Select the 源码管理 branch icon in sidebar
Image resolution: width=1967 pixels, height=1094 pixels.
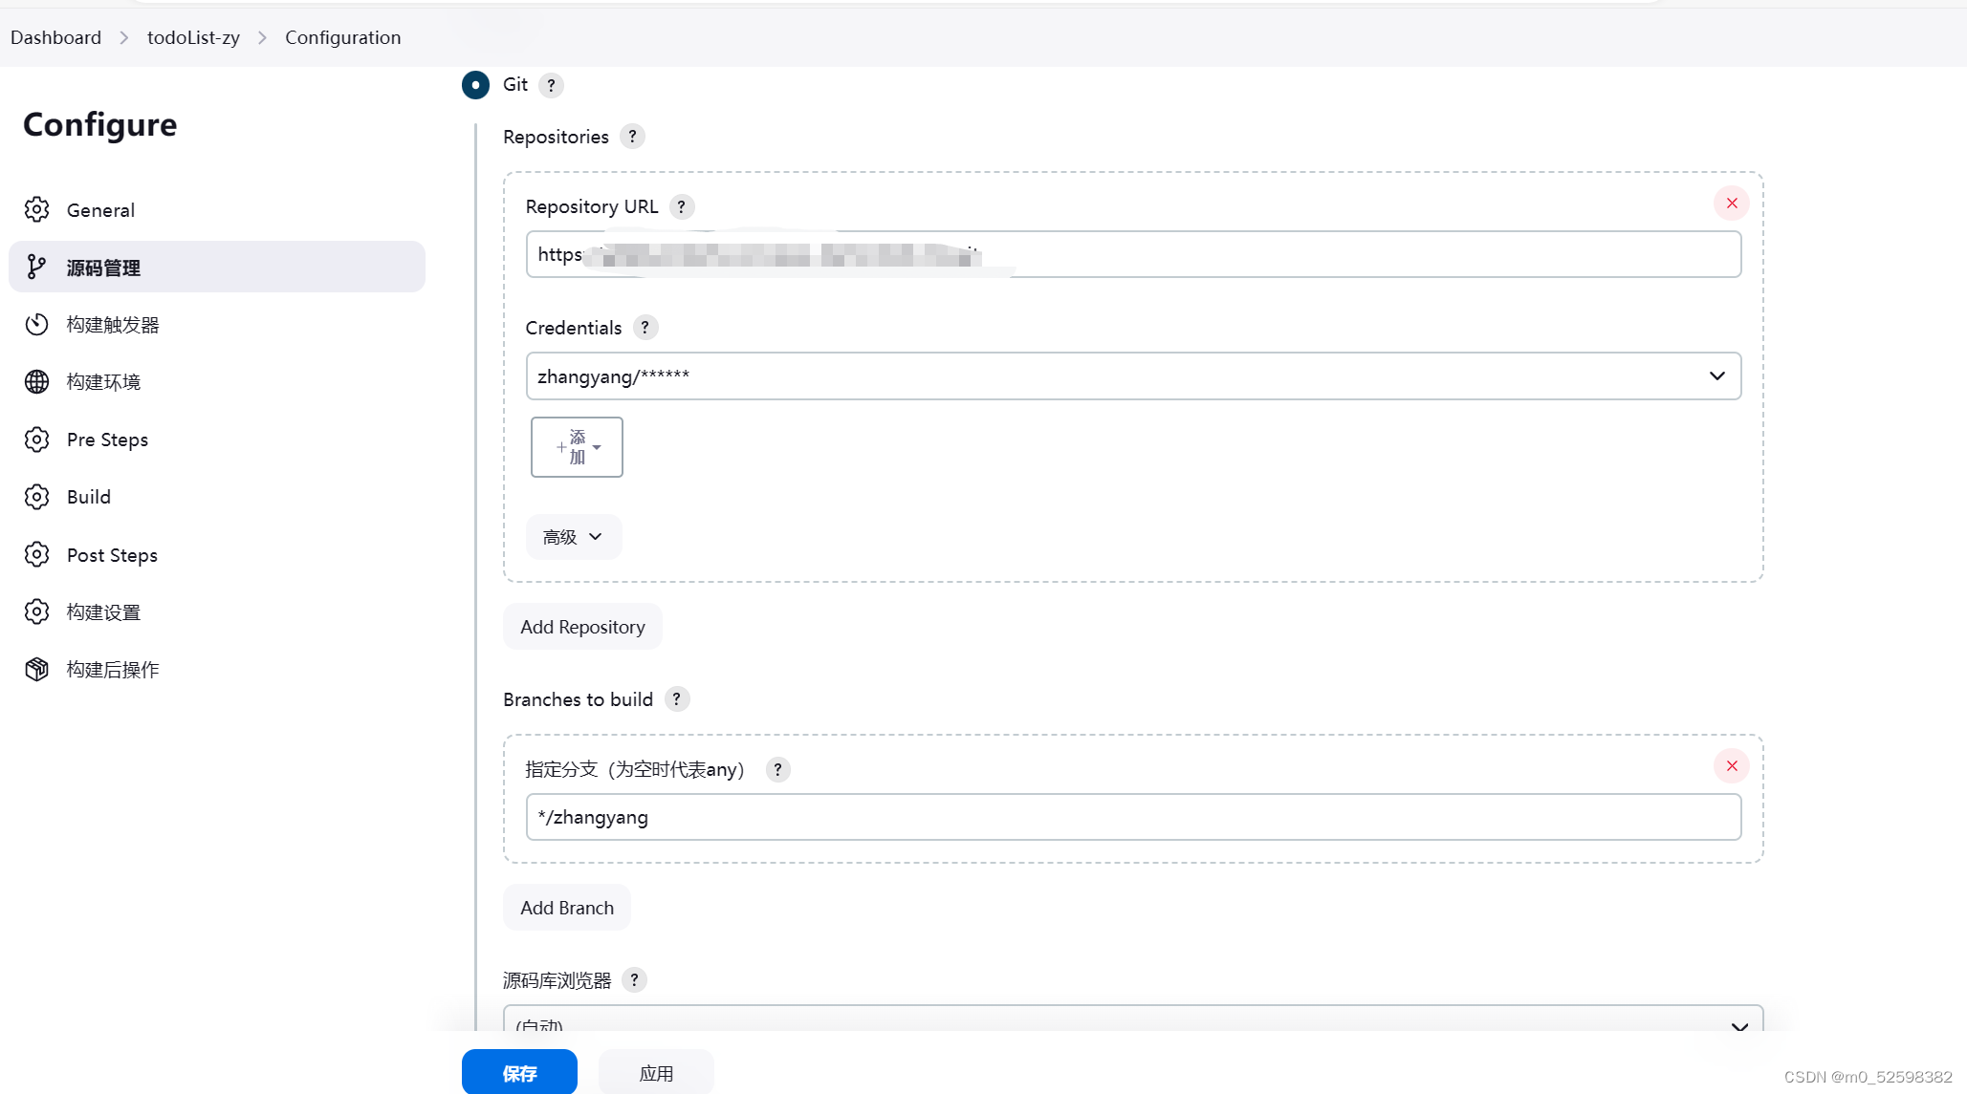tap(36, 267)
